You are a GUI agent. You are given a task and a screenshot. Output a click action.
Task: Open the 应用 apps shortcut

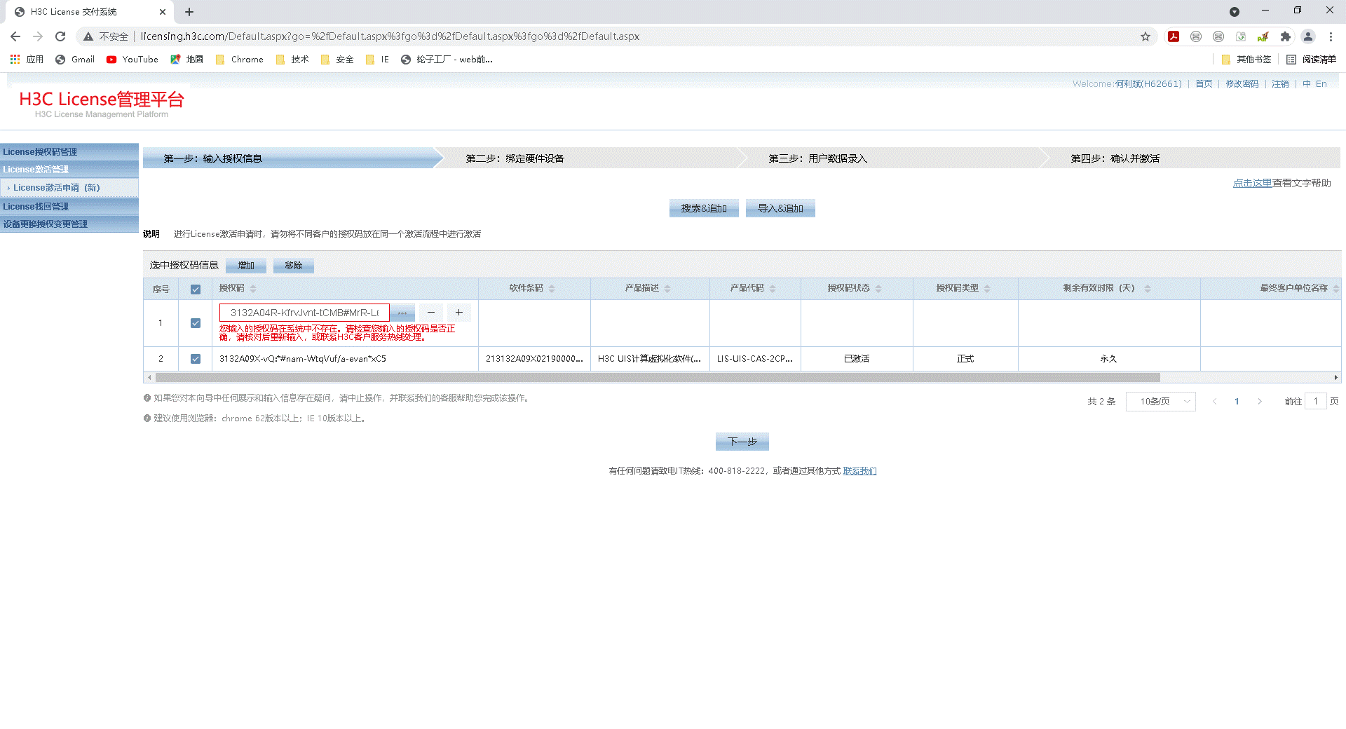tap(27, 60)
